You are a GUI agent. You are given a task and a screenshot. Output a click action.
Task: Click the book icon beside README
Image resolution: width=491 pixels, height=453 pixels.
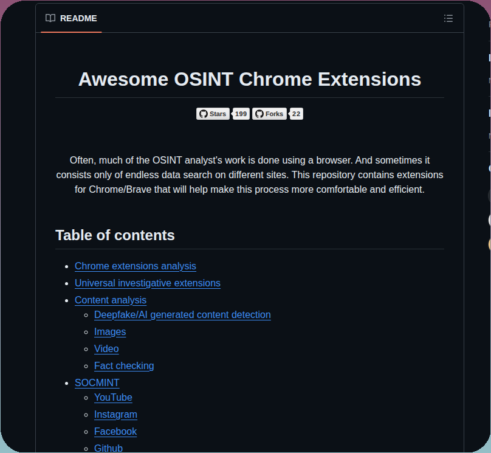point(50,18)
